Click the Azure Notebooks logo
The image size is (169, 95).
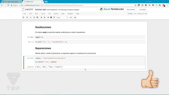point(112,9)
